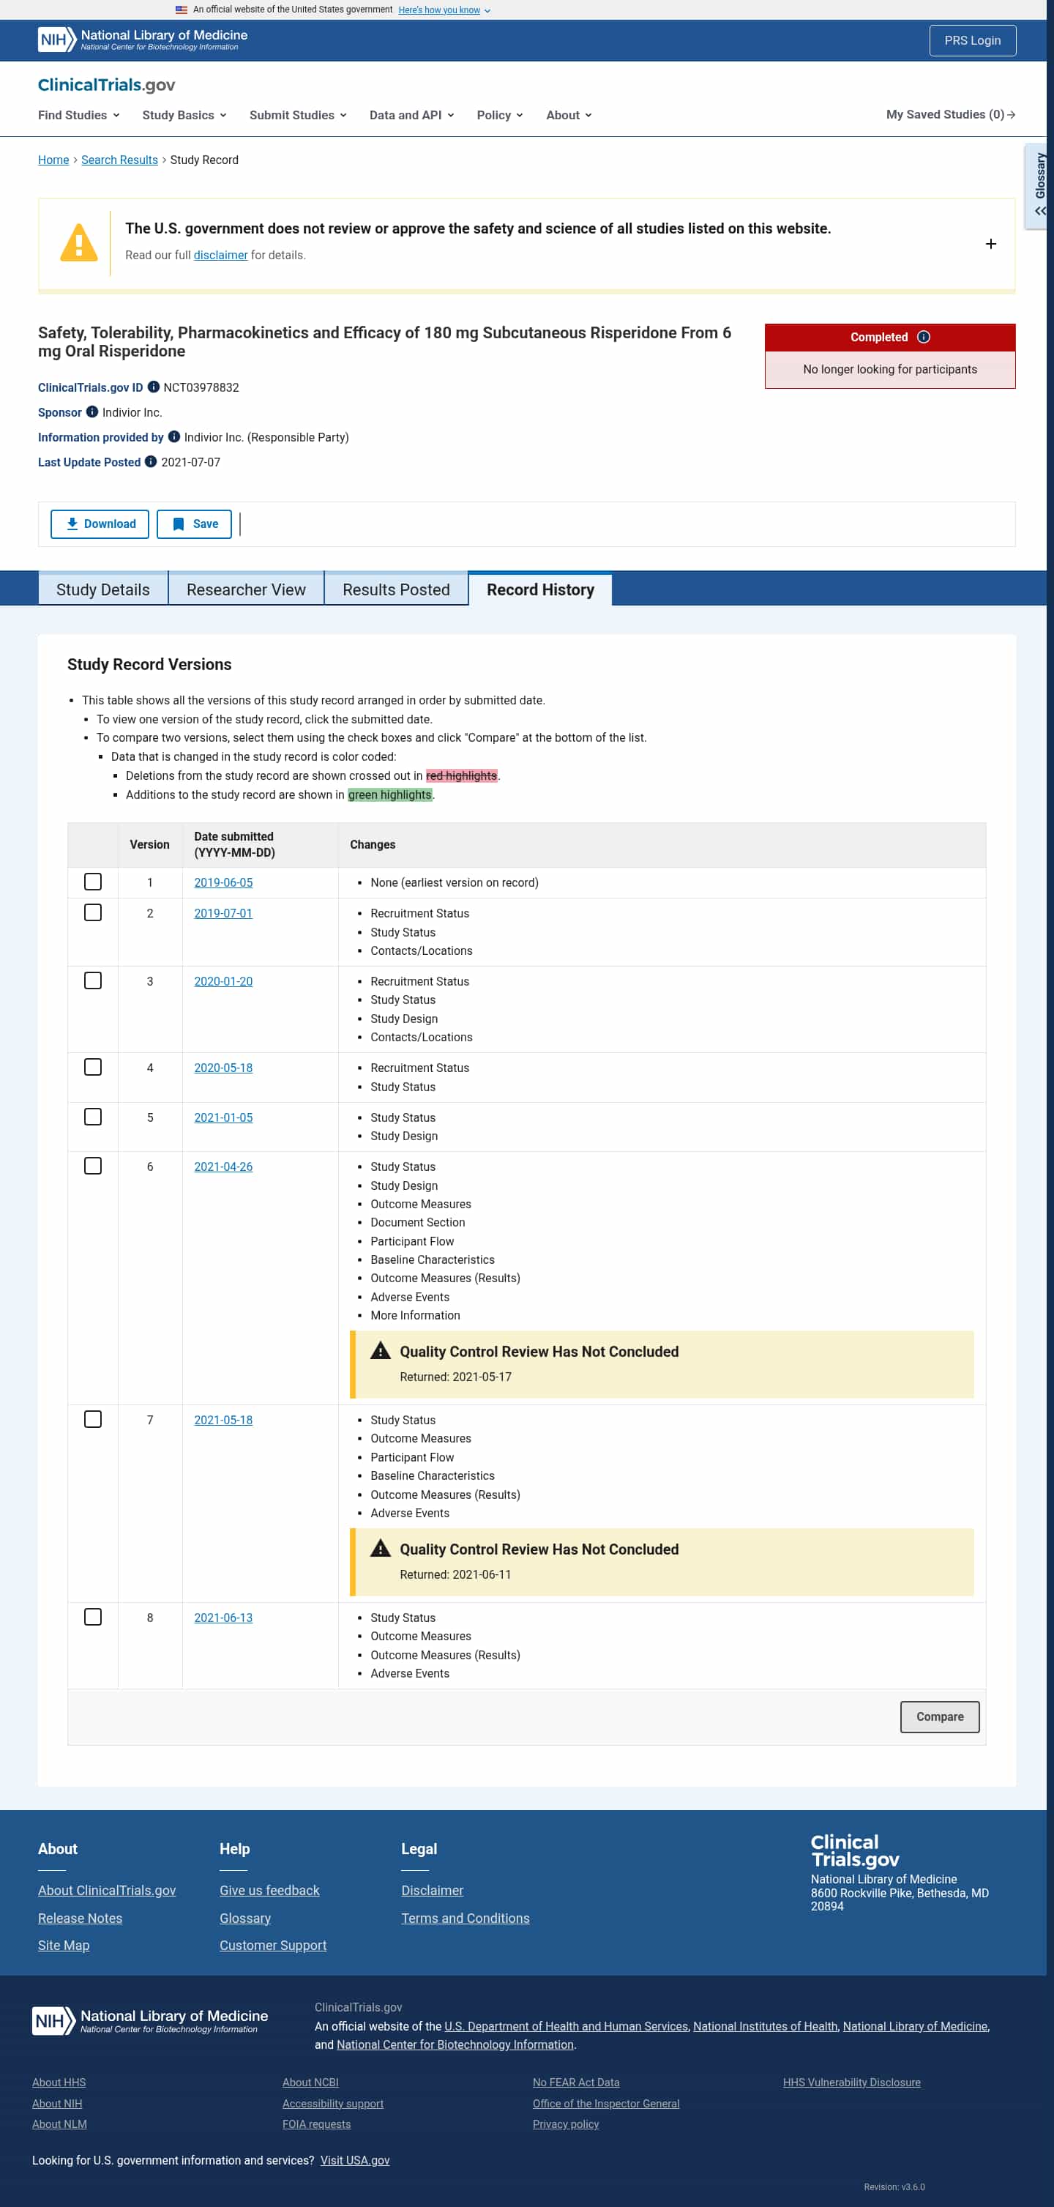
Task: Click the Compare button
Action: pyautogui.click(x=939, y=1716)
